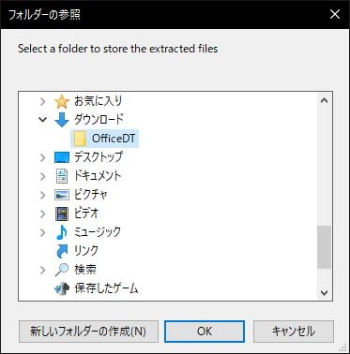
Task: Click the リンク shortcut arrow icon
Action: coord(62,251)
